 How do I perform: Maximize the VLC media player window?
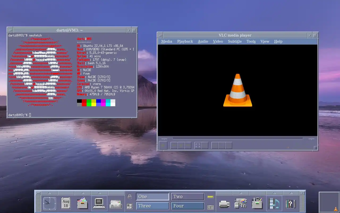[x=315, y=35]
